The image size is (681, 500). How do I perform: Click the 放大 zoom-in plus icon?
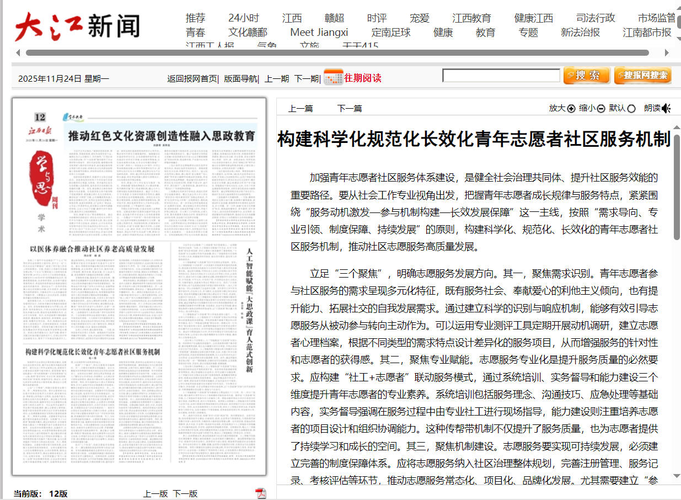click(x=571, y=109)
